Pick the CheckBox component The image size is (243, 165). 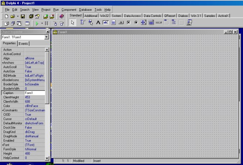128,23
